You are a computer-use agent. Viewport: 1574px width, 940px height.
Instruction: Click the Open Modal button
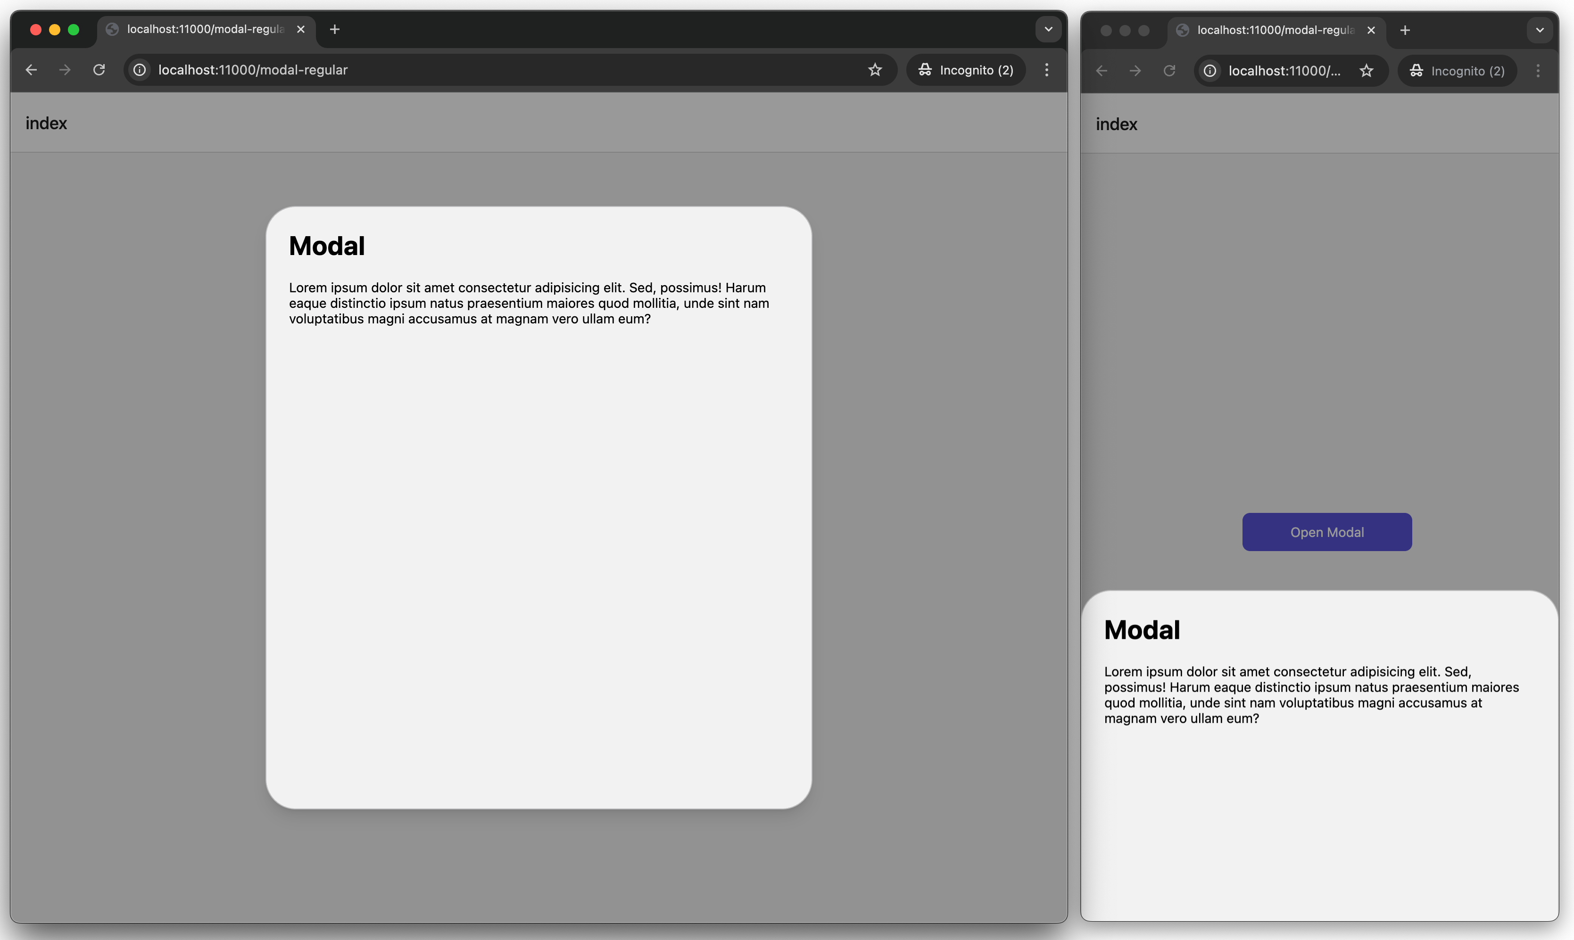[x=1327, y=532]
